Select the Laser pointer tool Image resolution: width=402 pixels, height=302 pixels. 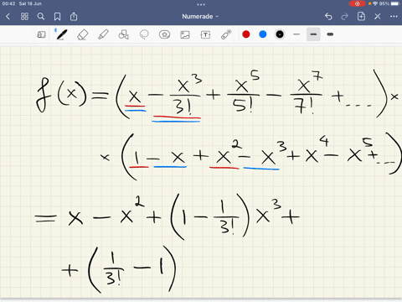226,34
